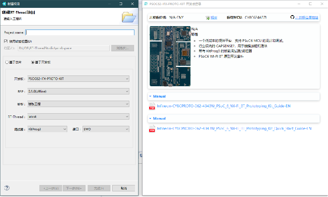Click the PDF icon for Quick Start Guide
328x197 pixels.
point(152,129)
